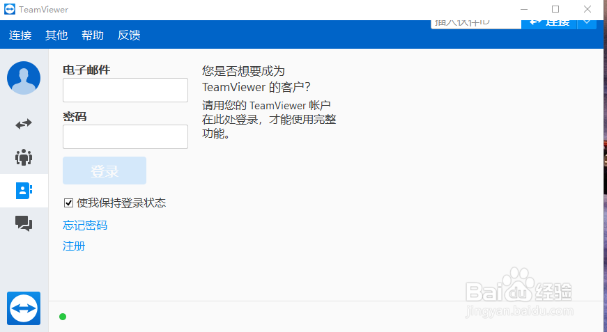607x332 pixels.
Task: Focus the 电子邮件 input field
Action: pyautogui.click(x=125, y=90)
